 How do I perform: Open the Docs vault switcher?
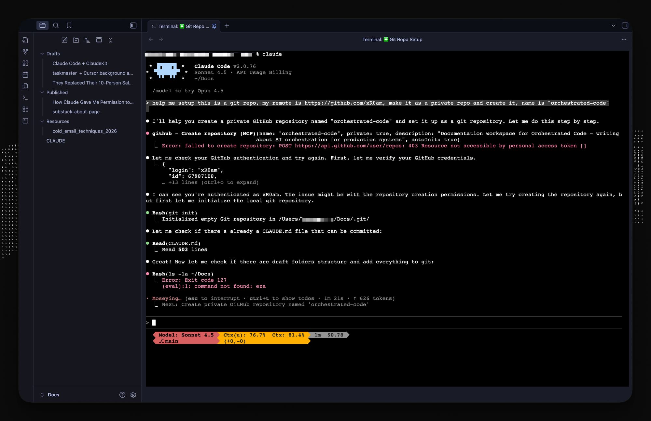tap(50, 395)
